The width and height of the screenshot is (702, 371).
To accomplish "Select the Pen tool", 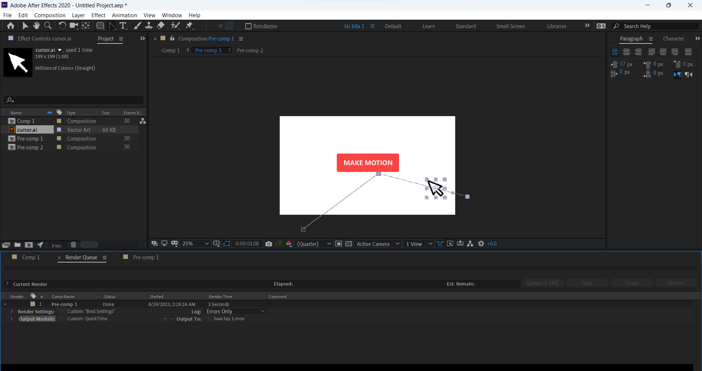I will click(x=112, y=26).
